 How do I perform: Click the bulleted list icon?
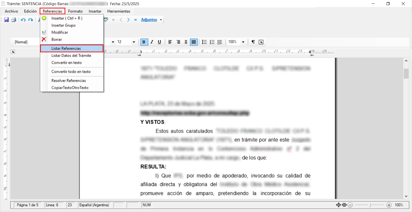(204, 42)
